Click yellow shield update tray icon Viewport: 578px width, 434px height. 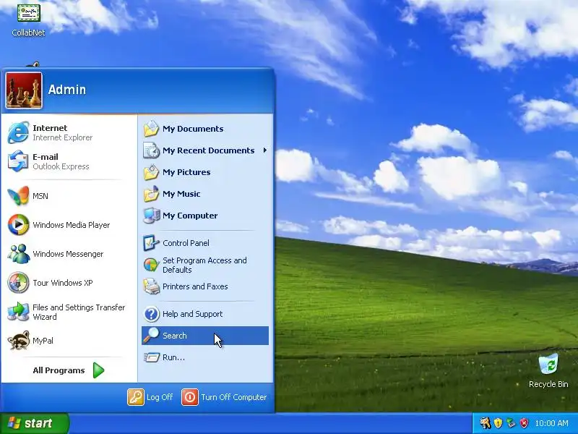click(498, 423)
